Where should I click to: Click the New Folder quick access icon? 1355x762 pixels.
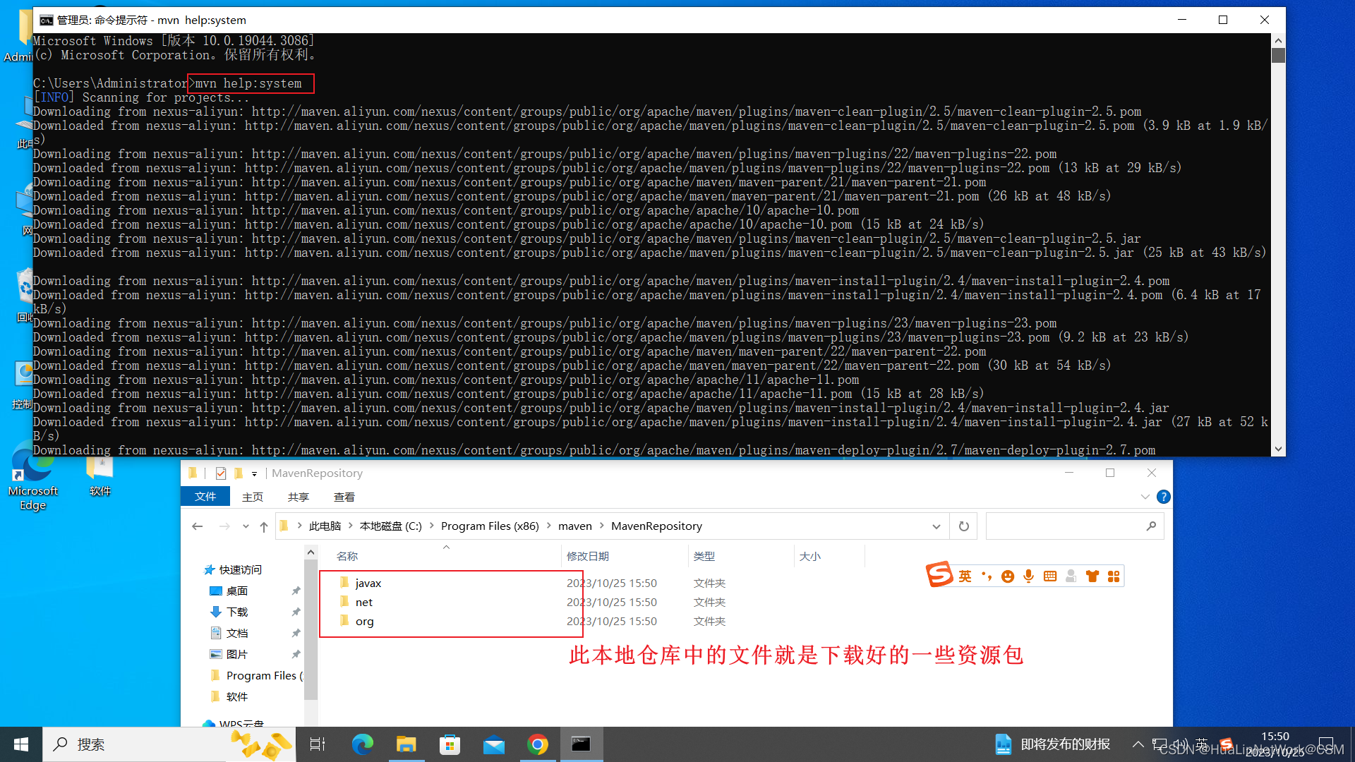pyautogui.click(x=239, y=473)
